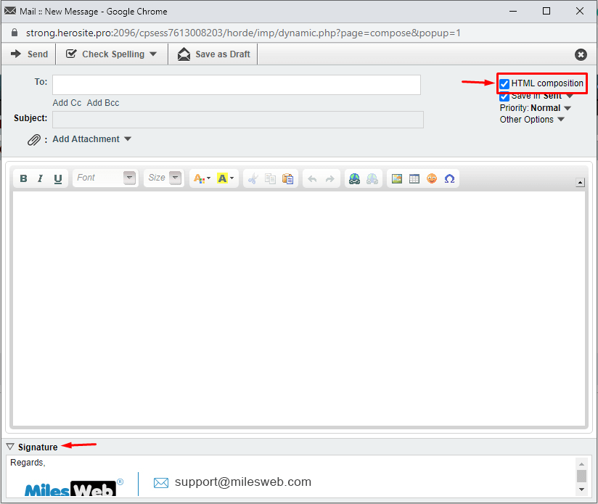Click the paperclip attachment icon

tap(34, 140)
